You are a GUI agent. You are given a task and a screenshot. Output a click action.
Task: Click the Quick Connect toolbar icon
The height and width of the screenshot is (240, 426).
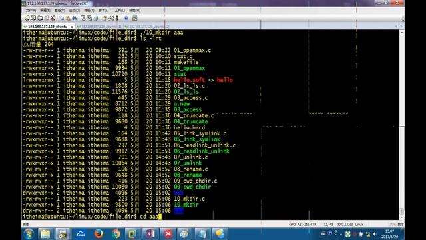point(33,18)
